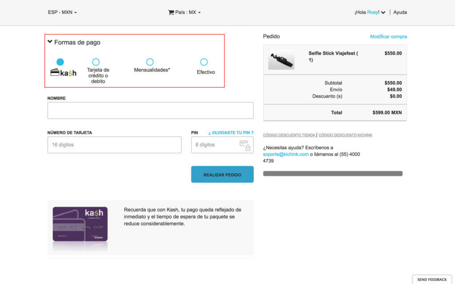Click the SEND FEEDBACK button
The width and height of the screenshot is (455, 284).
(432, 280)
